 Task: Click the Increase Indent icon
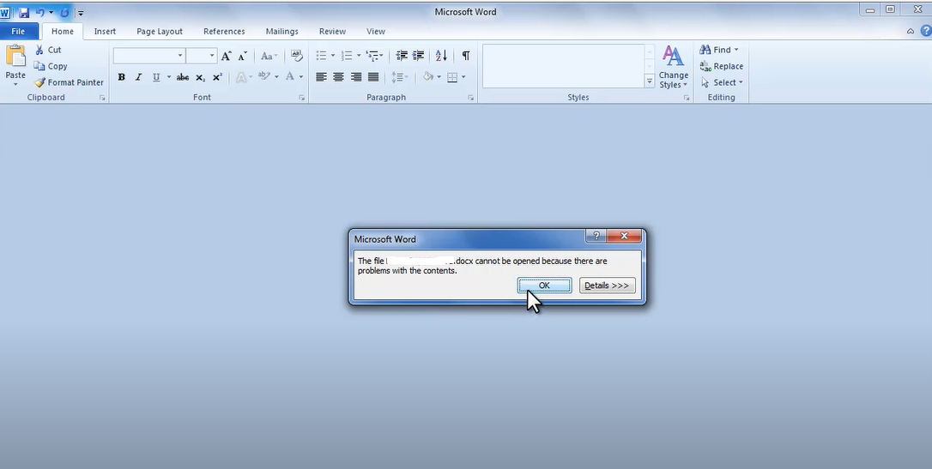pos(419,56)
